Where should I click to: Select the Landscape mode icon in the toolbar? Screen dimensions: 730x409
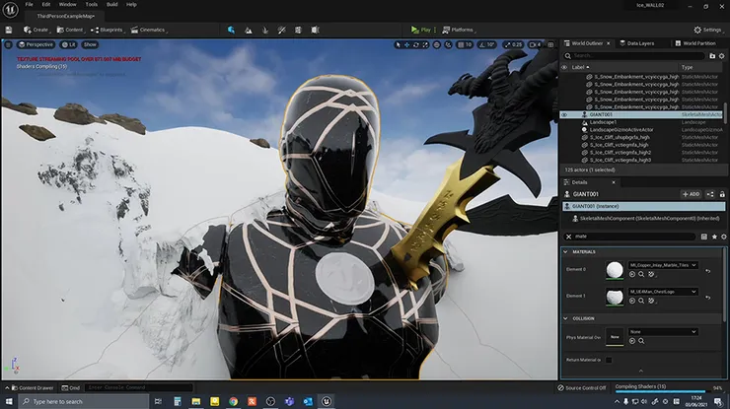249,30
